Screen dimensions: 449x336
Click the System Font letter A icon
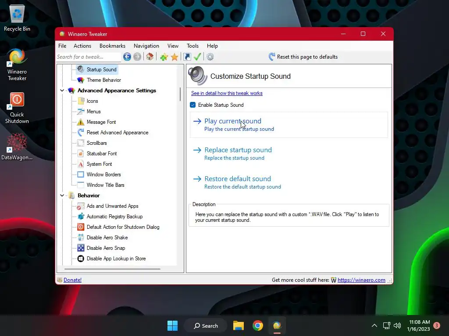click(x=81, y=164)
